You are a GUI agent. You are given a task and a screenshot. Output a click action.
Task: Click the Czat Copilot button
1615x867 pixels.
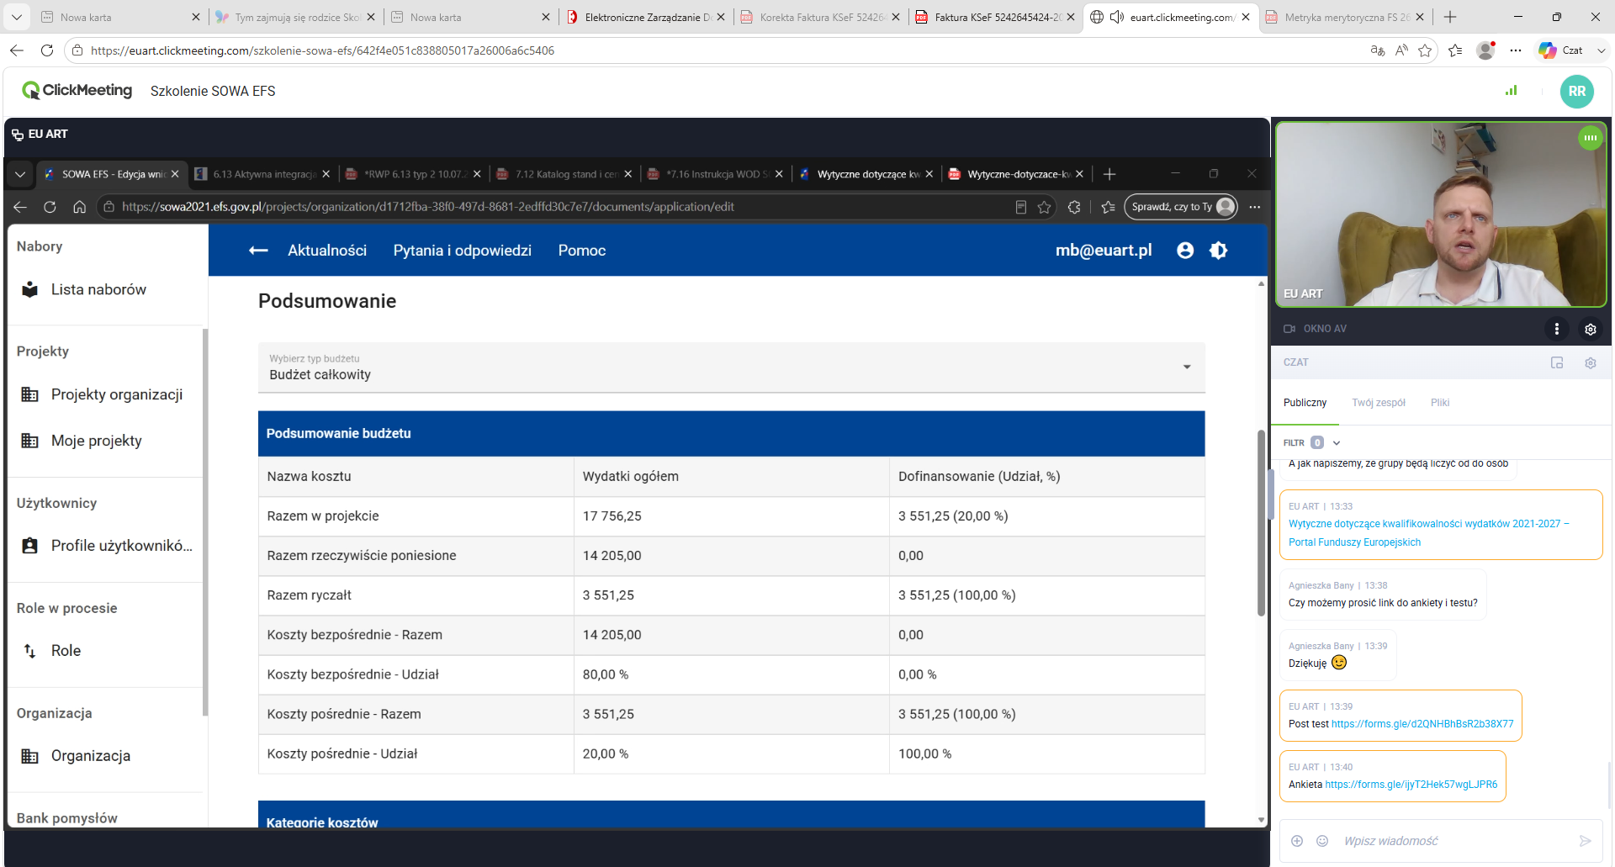pos(1561,50)
